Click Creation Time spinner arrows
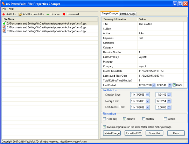Image resolution: width=189 pixels, height=144 pixels. [169, 95]
